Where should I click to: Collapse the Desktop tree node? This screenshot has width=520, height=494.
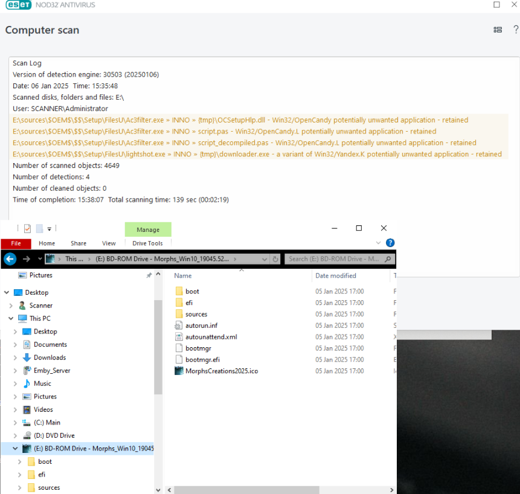pos(7,292)
